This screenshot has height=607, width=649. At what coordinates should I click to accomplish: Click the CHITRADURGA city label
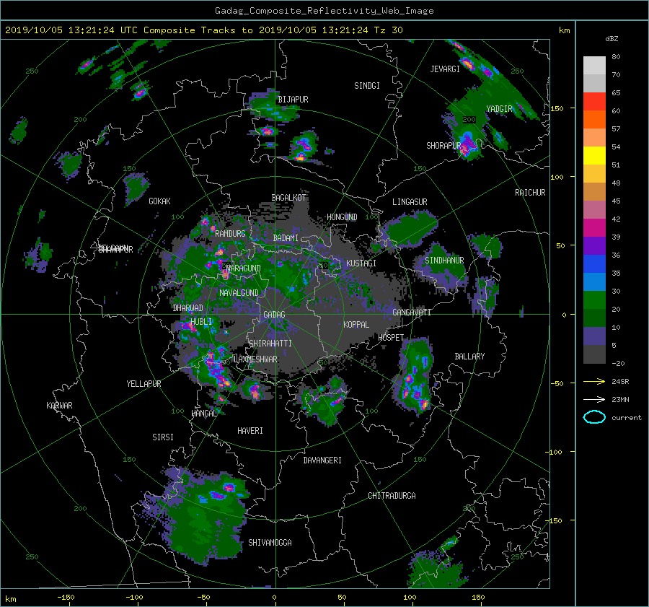click(x=392, y=496)
